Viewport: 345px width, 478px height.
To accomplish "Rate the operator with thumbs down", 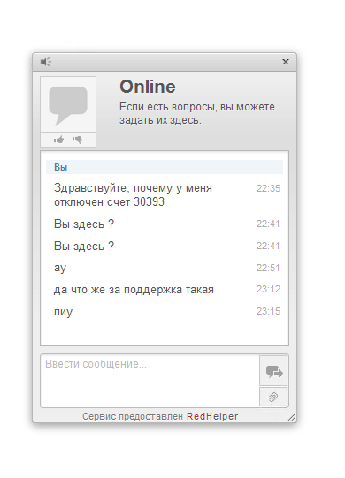I will pyautogui.click(x=78, y=140).
